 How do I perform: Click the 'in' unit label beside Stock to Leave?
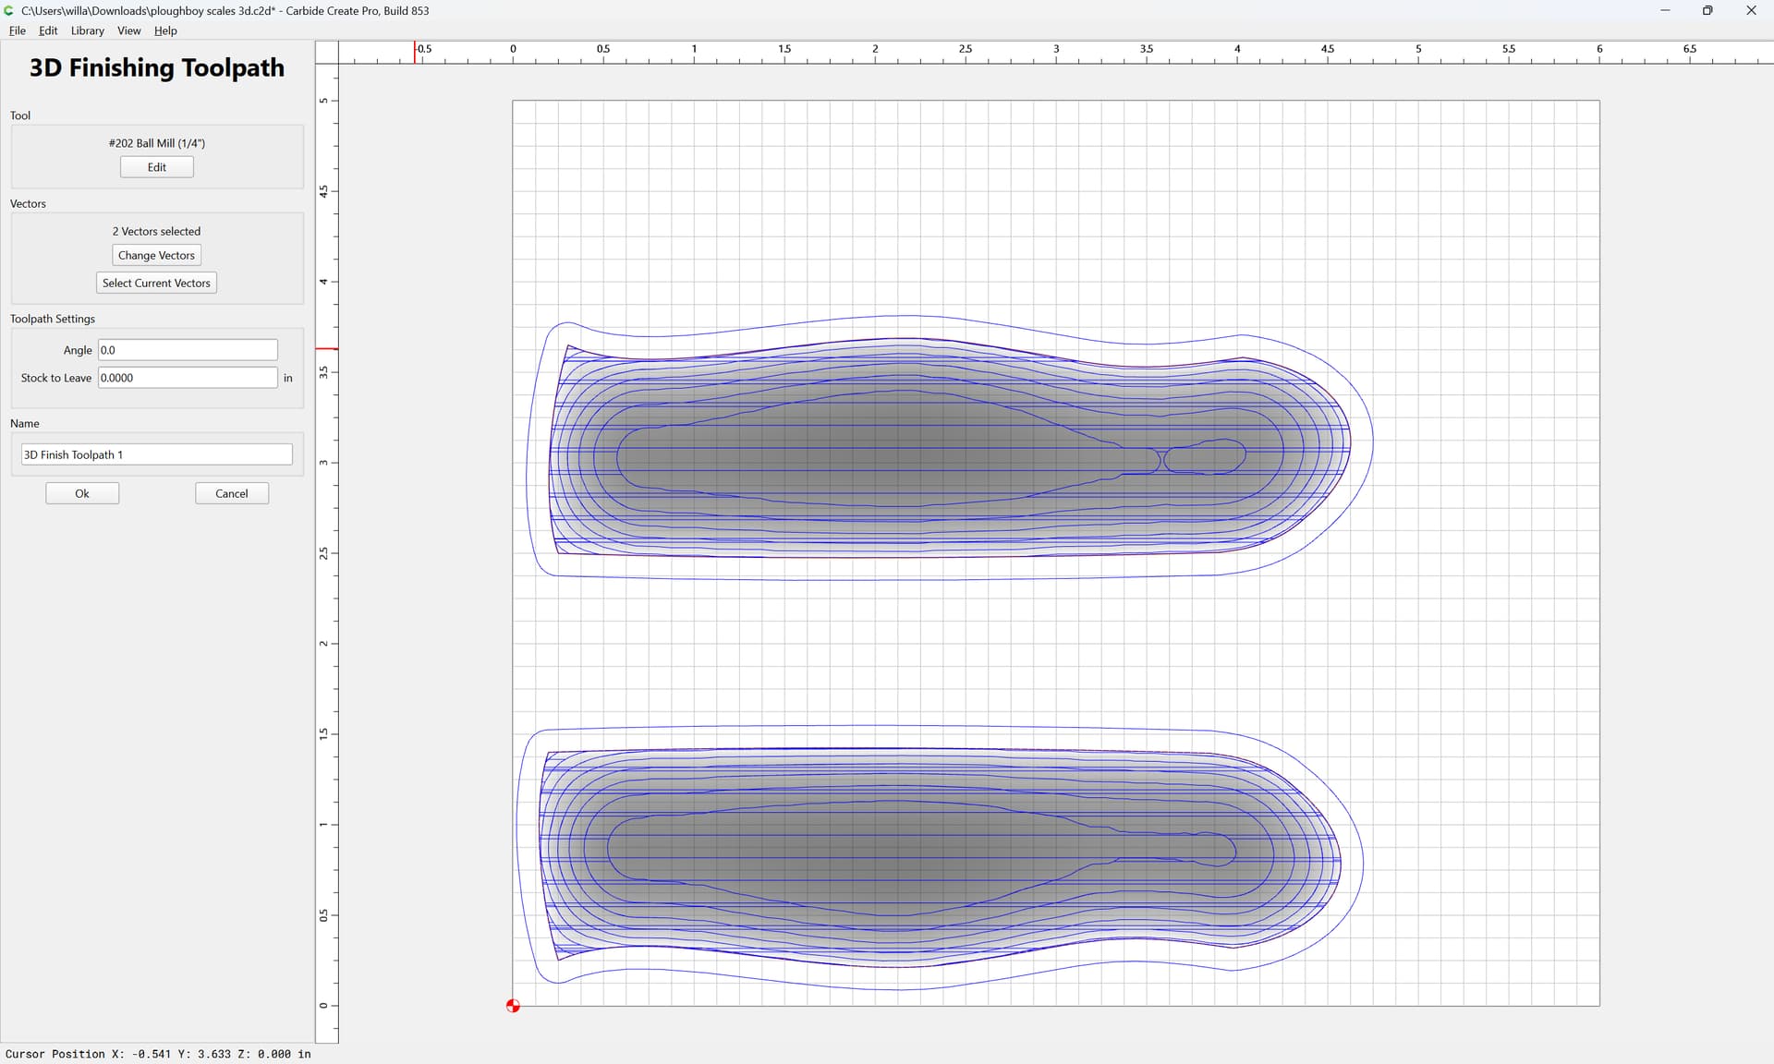[x=288, y=378]
